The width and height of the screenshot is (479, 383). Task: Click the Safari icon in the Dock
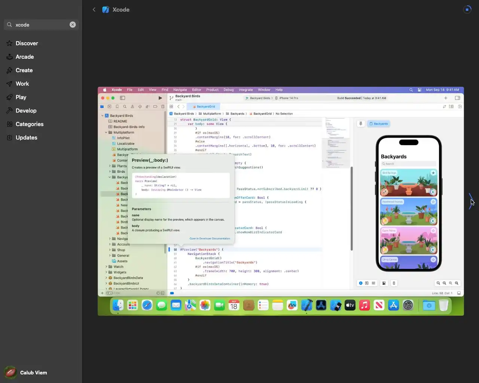[147, 305]
